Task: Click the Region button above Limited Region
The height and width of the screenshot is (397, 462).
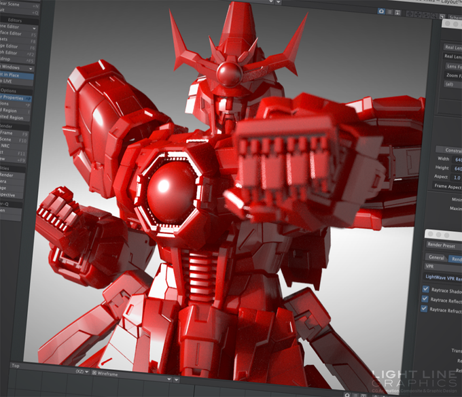Action: click(x=15, y=111)
